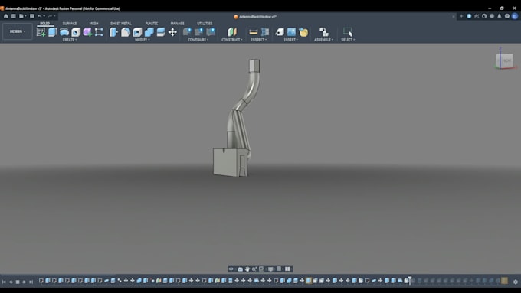Select the Combine tool

click(149, 32)
